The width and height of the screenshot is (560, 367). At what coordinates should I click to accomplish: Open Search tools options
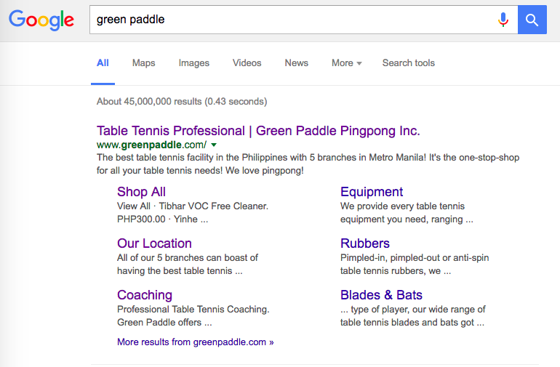409,62
